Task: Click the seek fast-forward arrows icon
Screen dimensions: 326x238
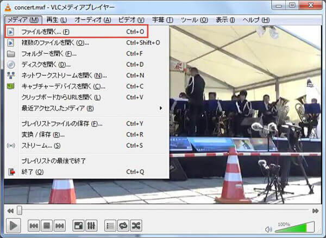Action: pos(315,211)
